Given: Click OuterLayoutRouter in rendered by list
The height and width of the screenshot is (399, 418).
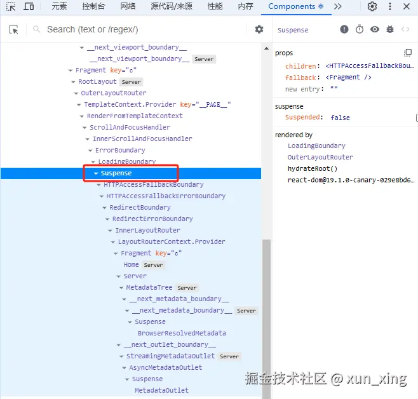Looking at the screenshot, I should point(320,158).
